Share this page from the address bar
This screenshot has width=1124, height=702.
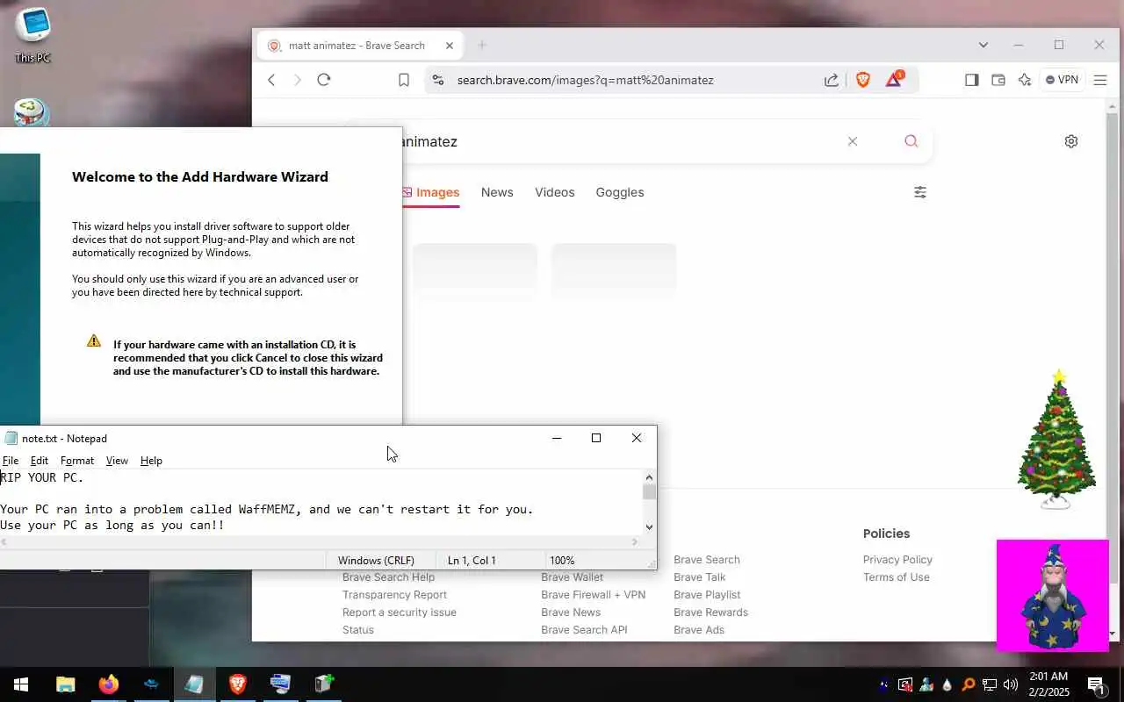[x=831, y=80]
